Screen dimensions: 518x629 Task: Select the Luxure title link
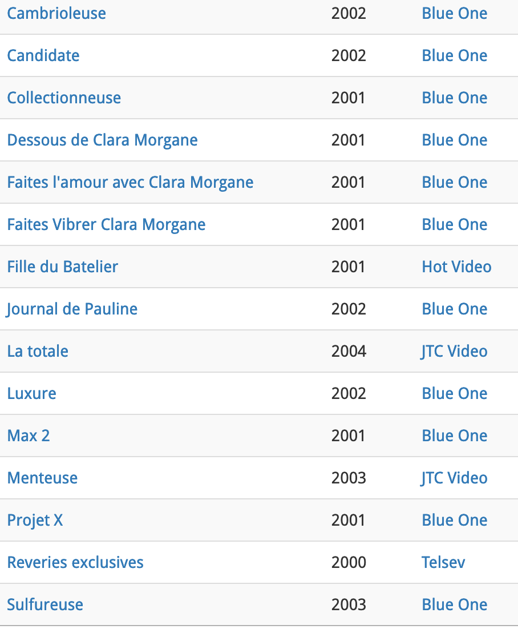[x=31, y=393]
